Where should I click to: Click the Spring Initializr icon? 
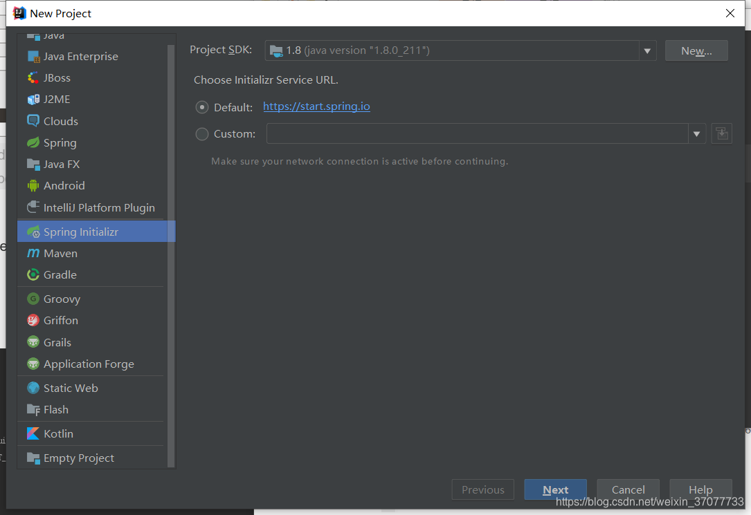pos(33,232)
